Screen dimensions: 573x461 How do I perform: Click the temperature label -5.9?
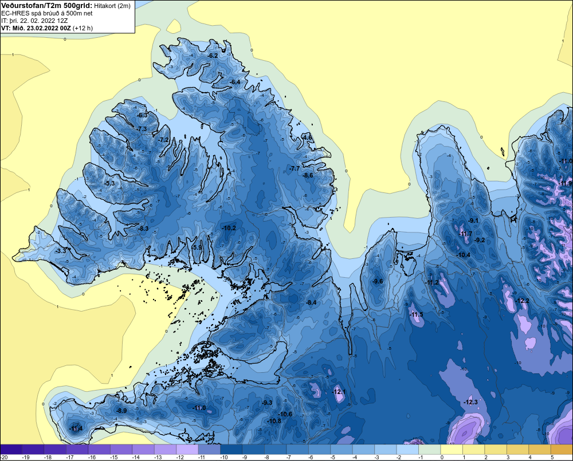197,247
